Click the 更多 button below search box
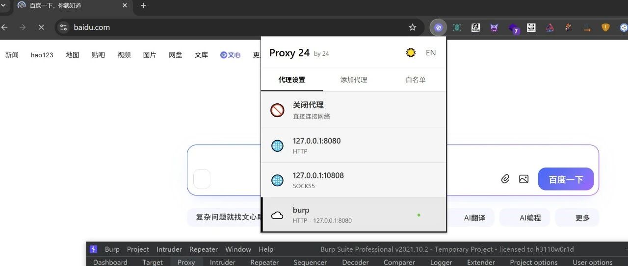Image resolution: width=628 pixels, height=266 pixels. [x=577, y=218]
